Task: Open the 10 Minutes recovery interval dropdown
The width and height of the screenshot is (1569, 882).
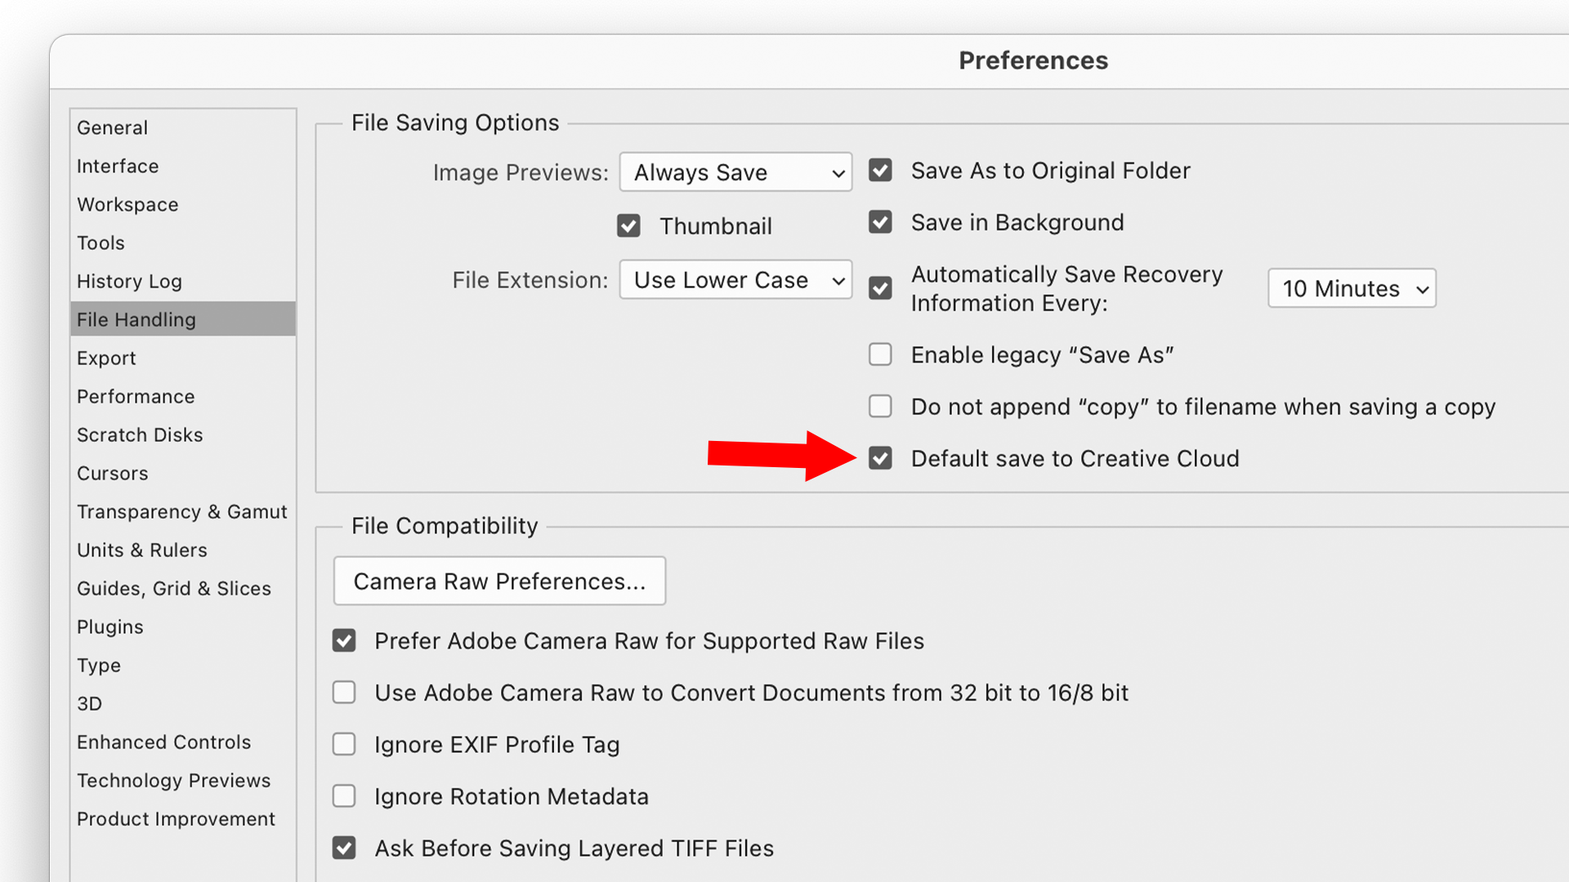Action: point(1352,288)
